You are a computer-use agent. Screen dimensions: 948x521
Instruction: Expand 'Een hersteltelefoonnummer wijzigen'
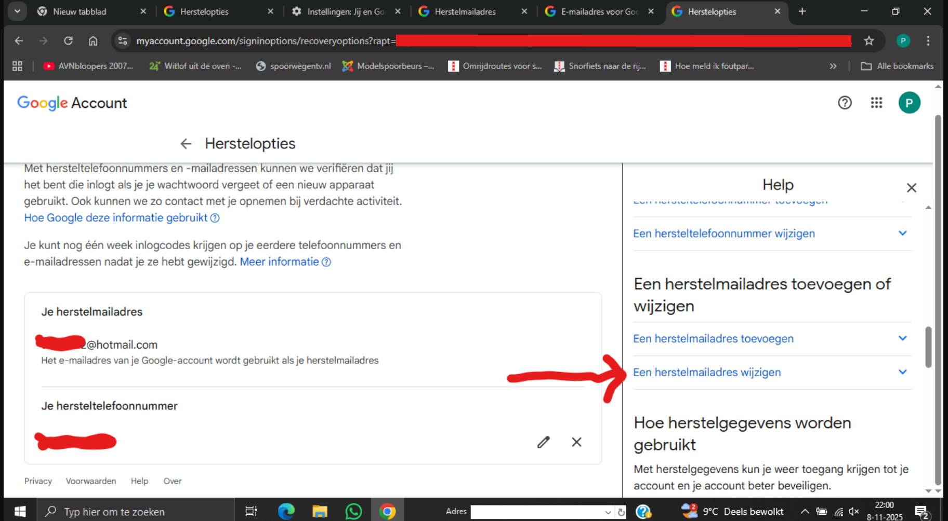(772, 234)
